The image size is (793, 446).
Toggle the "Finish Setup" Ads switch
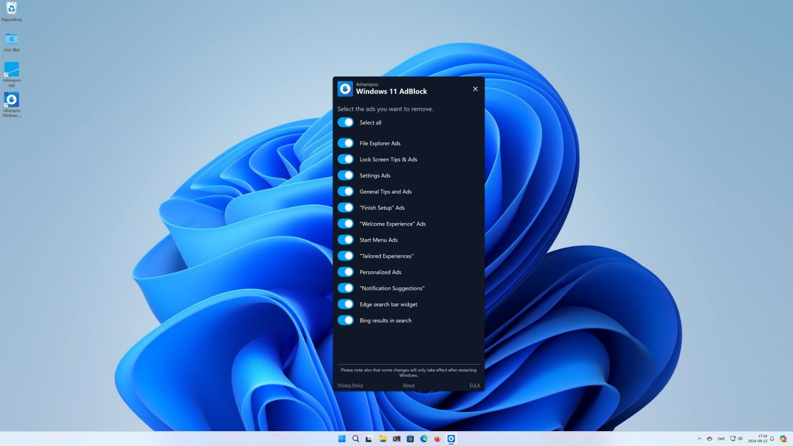tap(346, 208)
